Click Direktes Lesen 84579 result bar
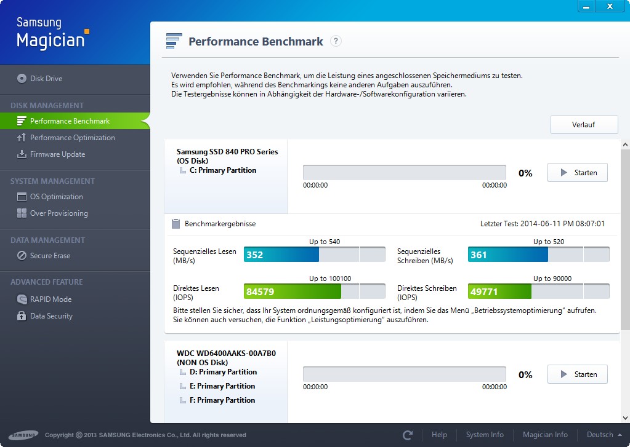This screenshot has width=630, height=447. pyautogui.click(x=315, y=291)
